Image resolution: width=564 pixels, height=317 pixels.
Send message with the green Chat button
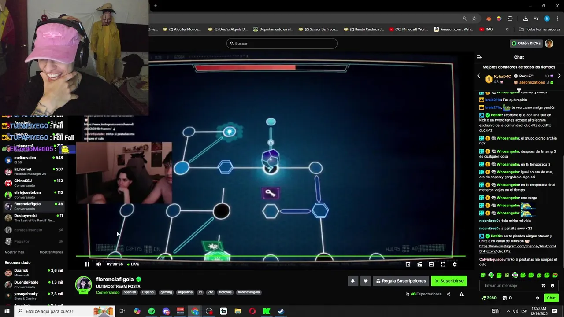(x=551, y=298)
